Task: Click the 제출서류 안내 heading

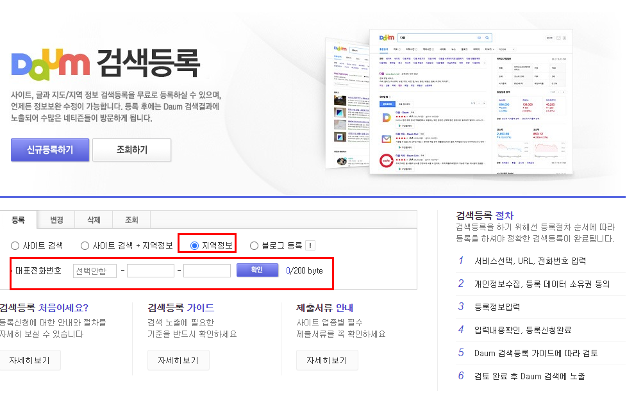Action: click(325, 308)
